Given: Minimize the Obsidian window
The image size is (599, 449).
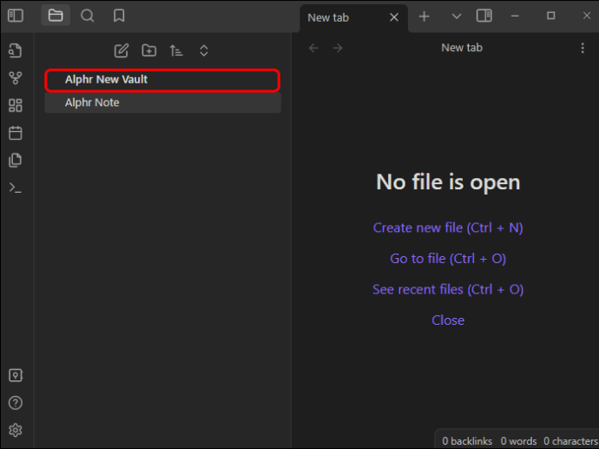Looking at the screenshot, I should tap(515, 16).
